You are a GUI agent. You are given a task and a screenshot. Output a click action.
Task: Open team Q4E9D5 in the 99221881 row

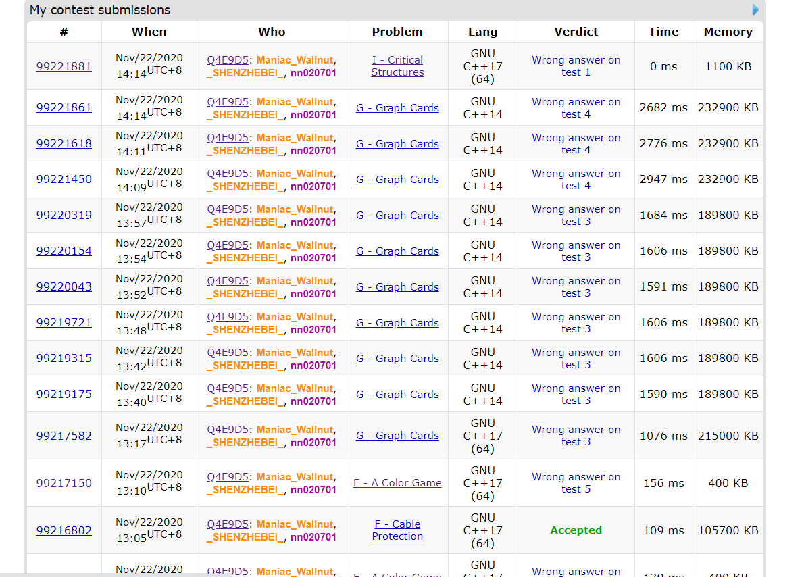(x=228, y=60)
